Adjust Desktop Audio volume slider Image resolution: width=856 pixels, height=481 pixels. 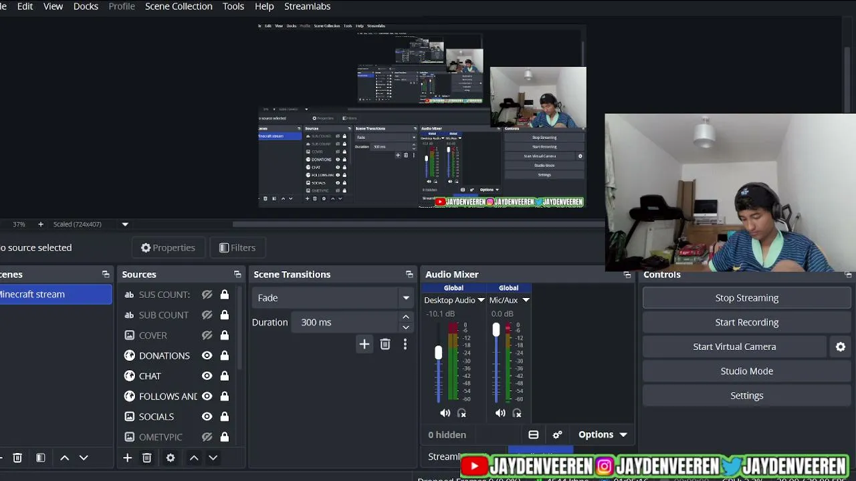[438, 353]
